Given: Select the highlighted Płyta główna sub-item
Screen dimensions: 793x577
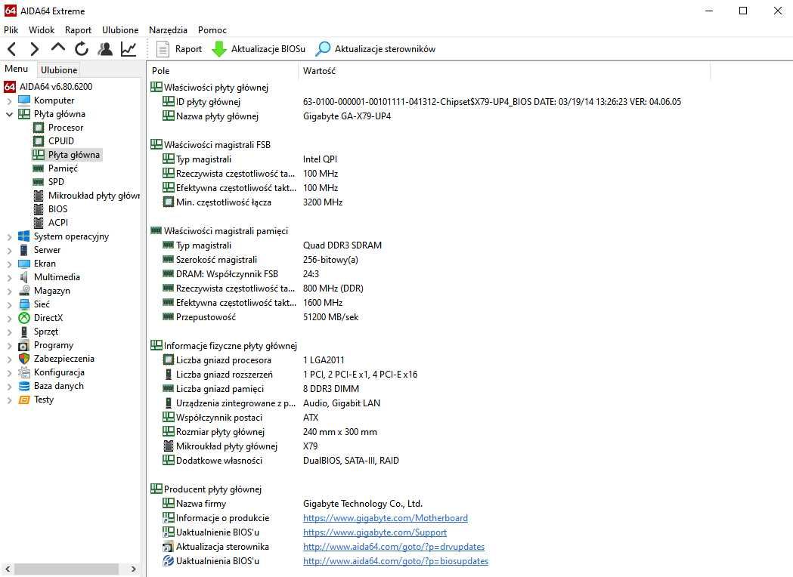Looking at the screenshot, I should (67, 155).
